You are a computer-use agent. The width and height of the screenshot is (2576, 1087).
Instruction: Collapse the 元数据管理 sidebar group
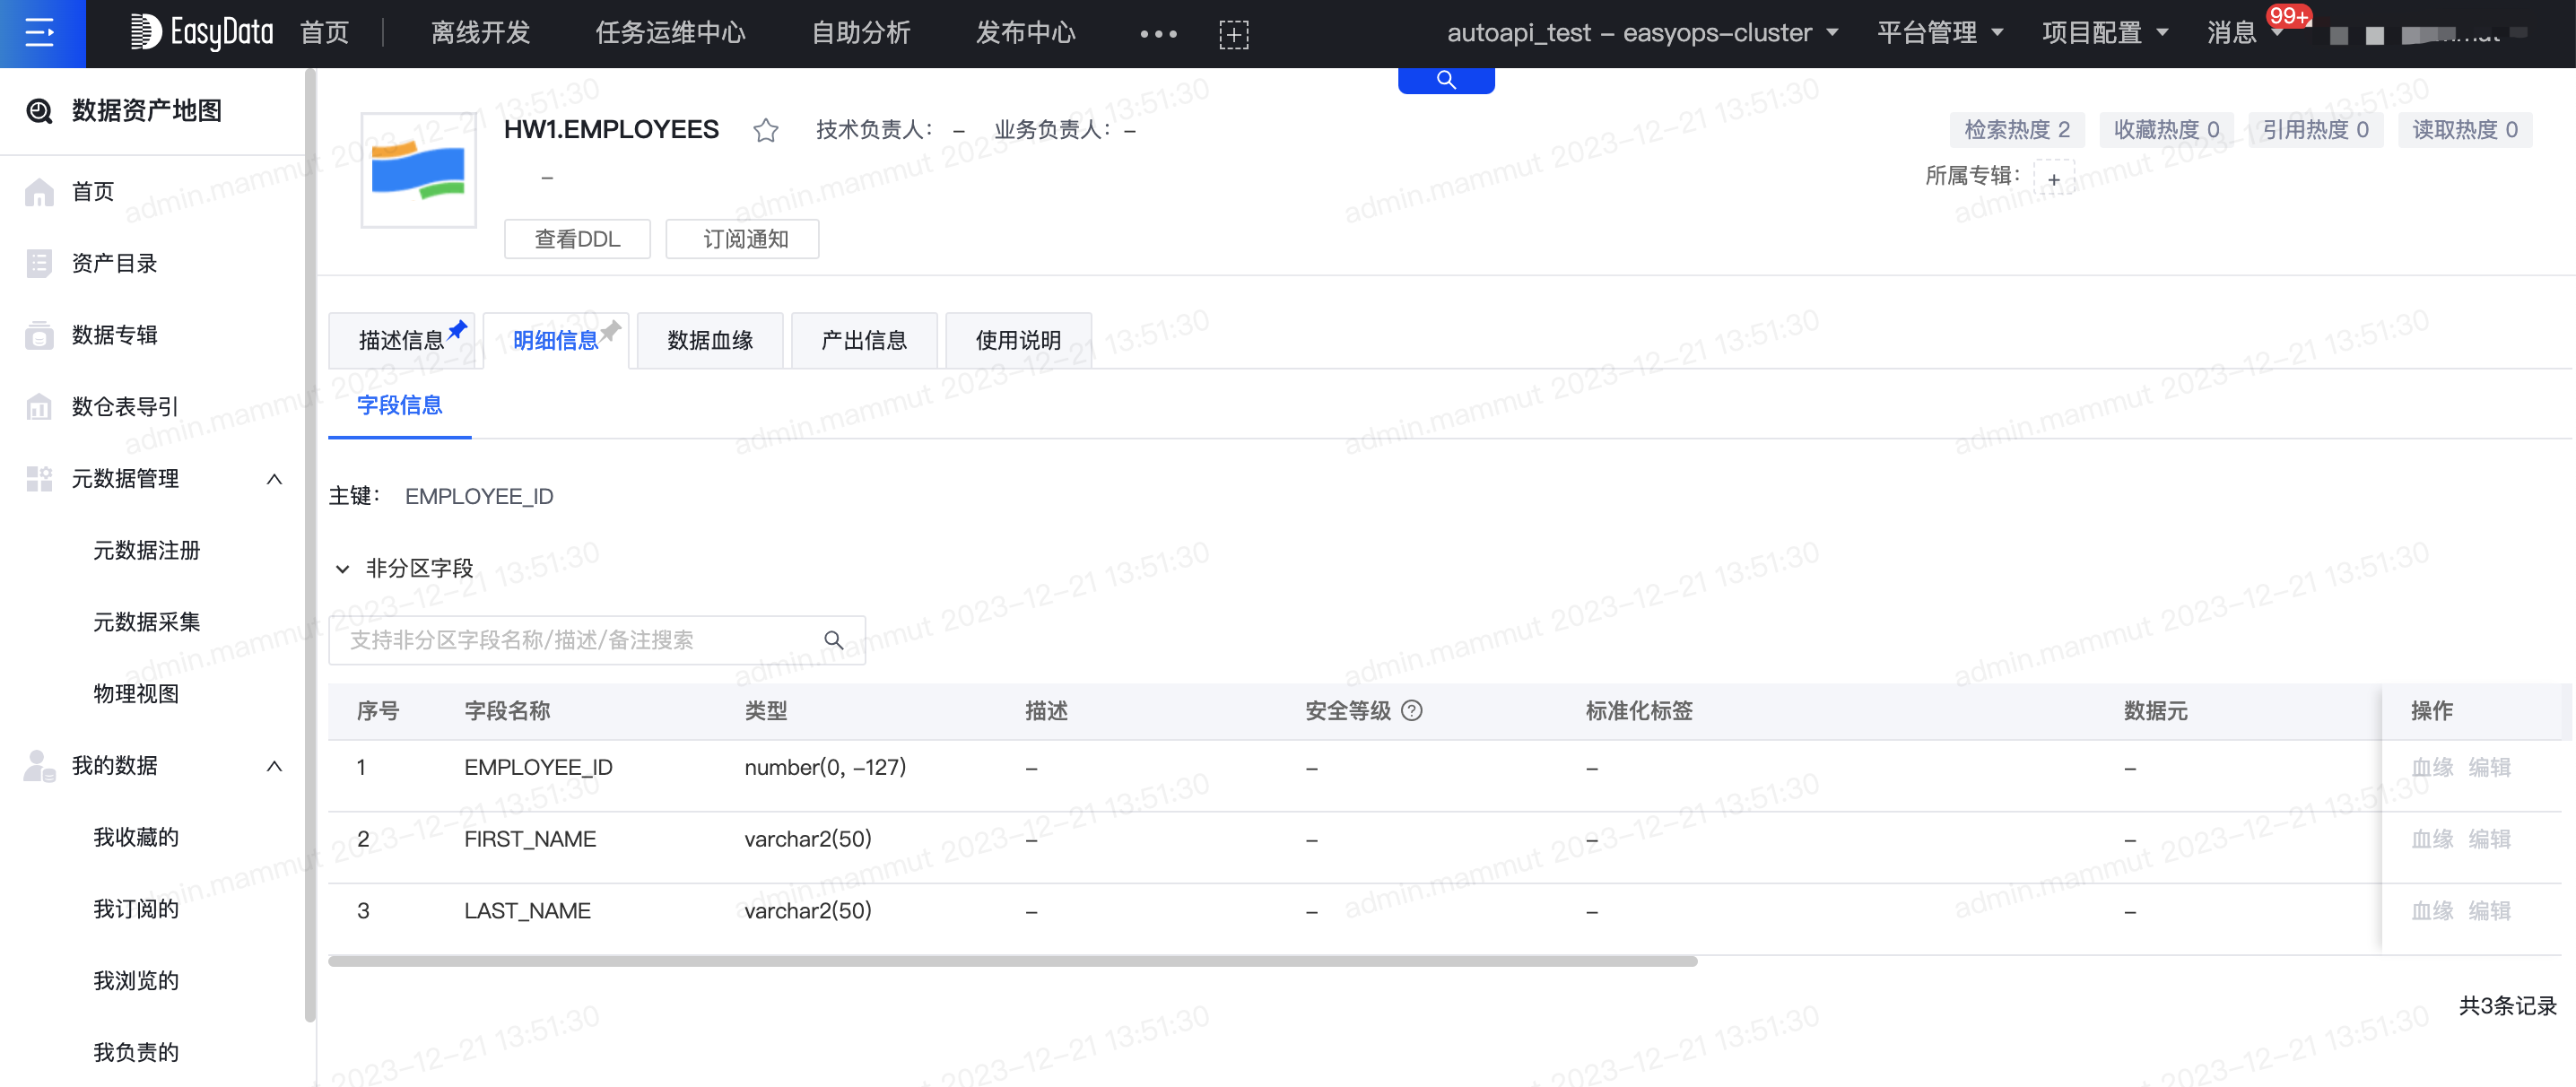(275, 479)
